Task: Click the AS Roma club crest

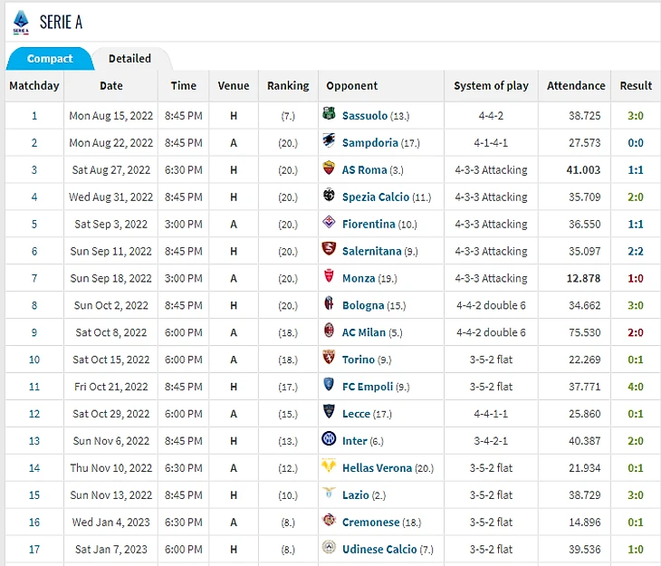Action: pos(329,169)
